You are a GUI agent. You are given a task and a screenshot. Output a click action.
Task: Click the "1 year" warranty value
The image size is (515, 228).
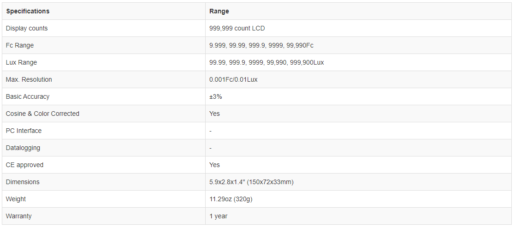[x=218, y=216]
